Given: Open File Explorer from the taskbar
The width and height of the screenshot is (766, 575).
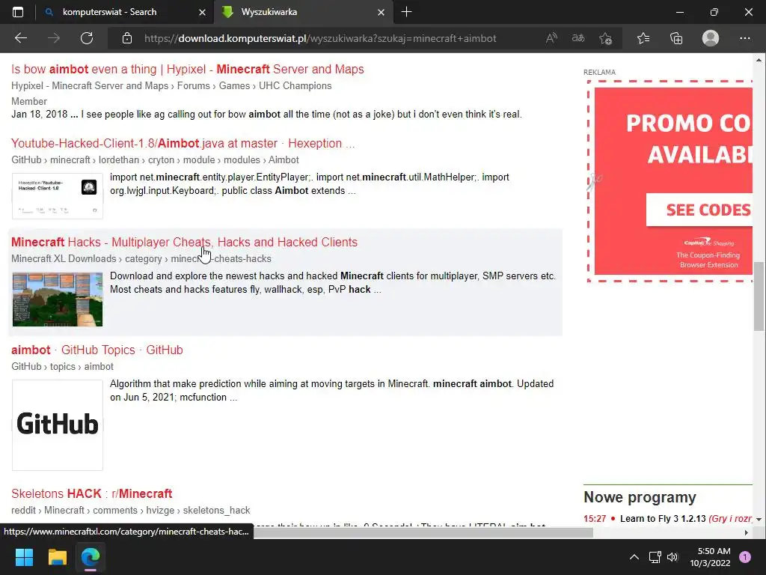Looking at the screenshot, I should (57, 557).
